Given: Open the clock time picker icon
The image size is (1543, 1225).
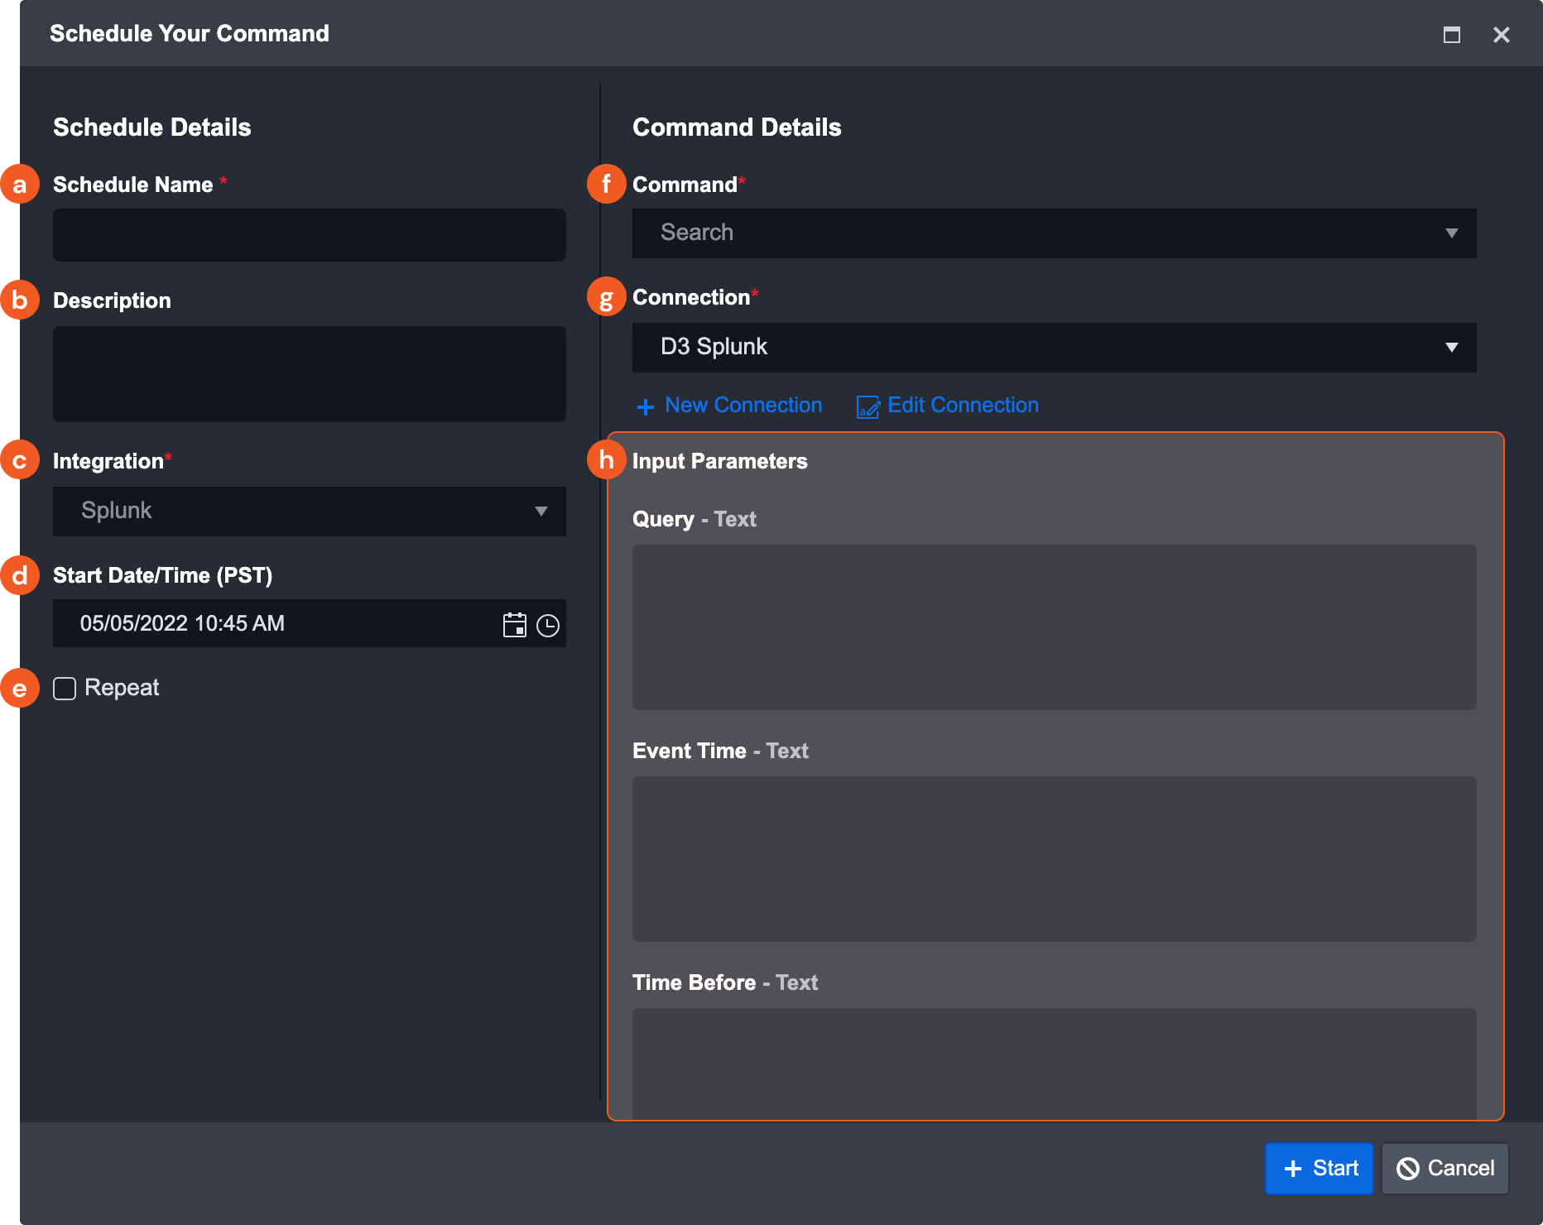Looking at the screenshot, I should [547, 625].
